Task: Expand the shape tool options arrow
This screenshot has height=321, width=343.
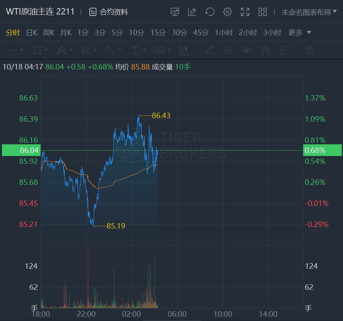Action: tap(46, 50)
